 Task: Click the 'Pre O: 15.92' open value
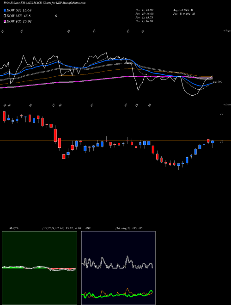coord(145,10)
